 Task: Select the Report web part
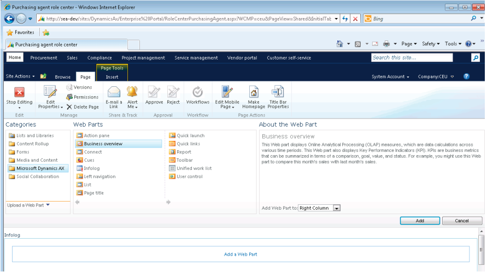[x=180, y=152]
